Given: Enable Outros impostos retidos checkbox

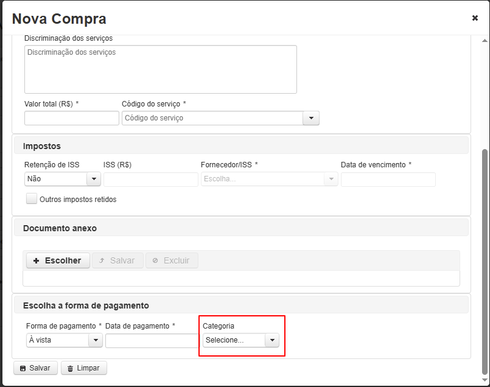Looking at the screenshot, I should coord(32,199).
